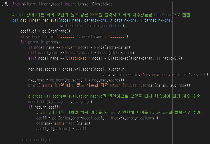Click the call 'Lasso(alpha=param)'
This screenshot has width=210, height=144.
click(116, 53)
